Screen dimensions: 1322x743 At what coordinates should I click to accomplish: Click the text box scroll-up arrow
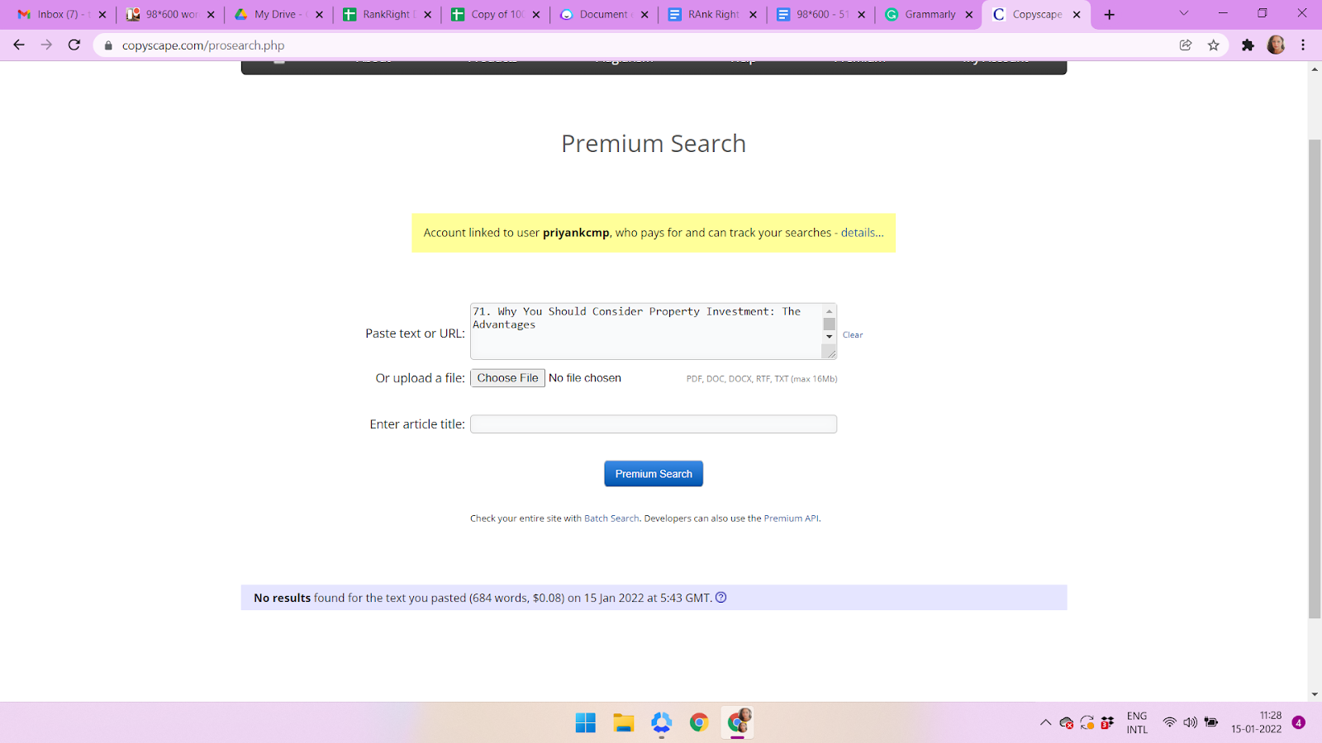pyautogui.click(x=830, y=311)
